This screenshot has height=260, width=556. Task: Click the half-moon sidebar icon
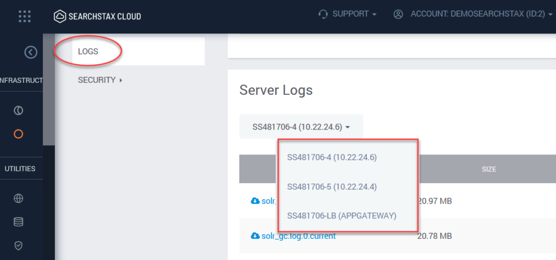click(18, 110)
